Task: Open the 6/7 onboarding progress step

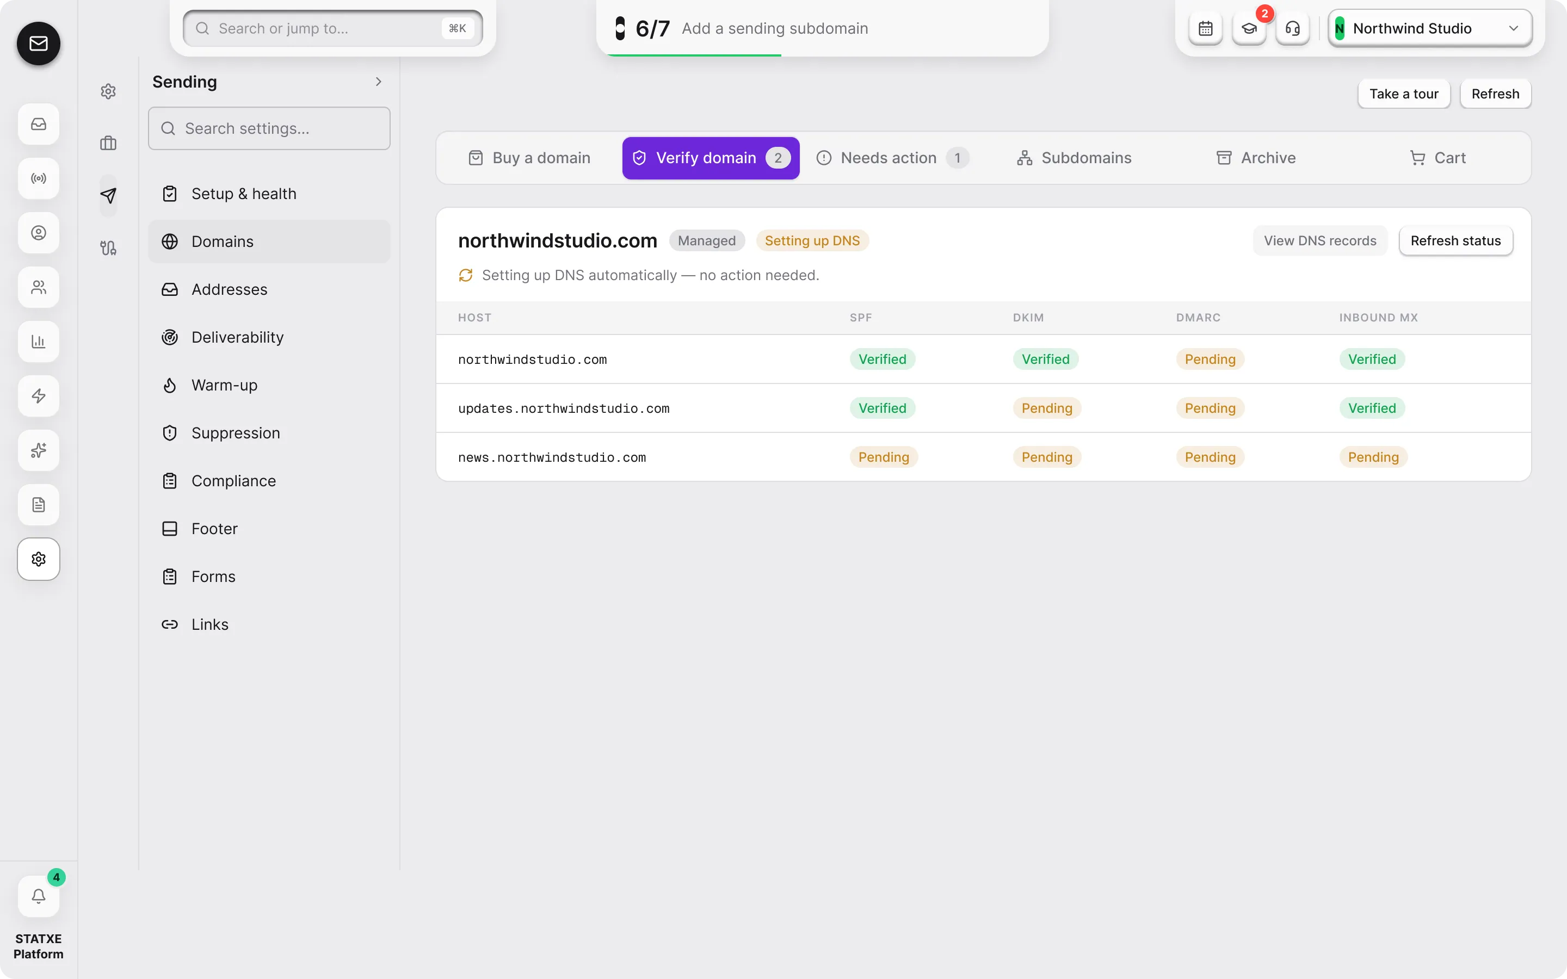Action: tap(822, 28)
